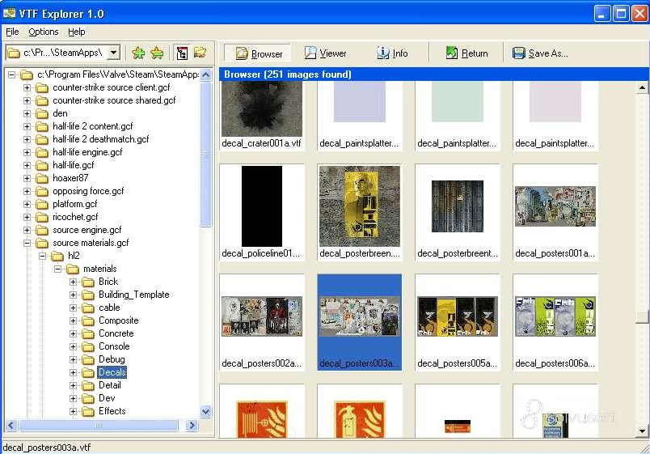This screenshot has width=650, height=454.
Task: Open the Info view
Action: tap(392, 53)
